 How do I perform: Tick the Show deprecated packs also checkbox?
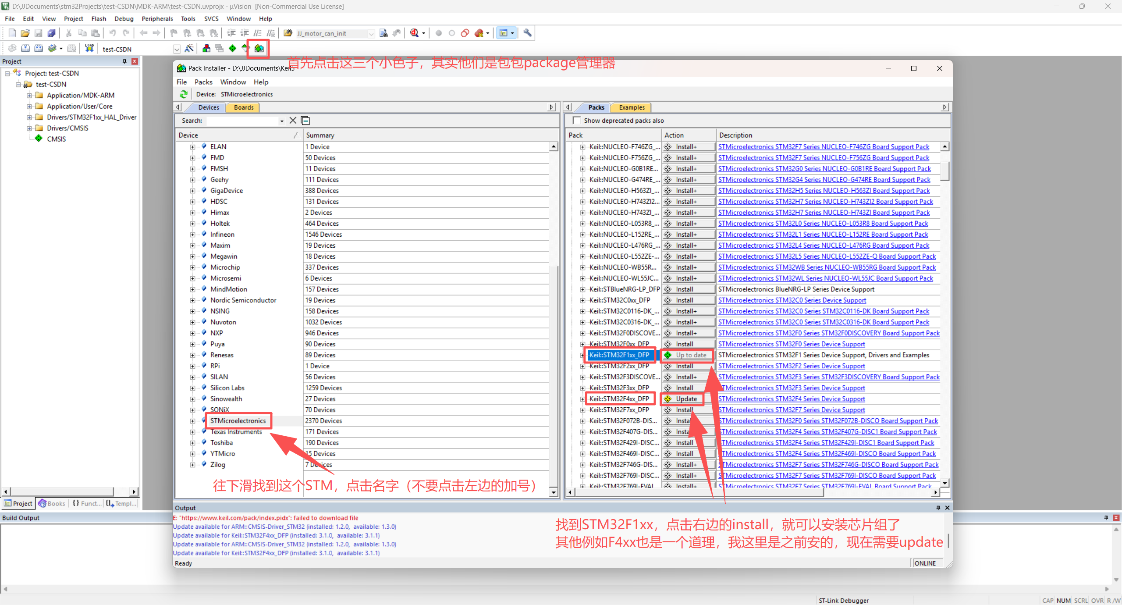click(x=577, y=121)
